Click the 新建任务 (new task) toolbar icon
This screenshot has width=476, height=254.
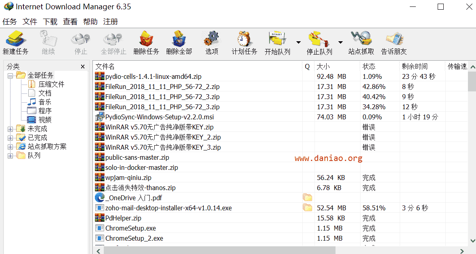(15, 39)
